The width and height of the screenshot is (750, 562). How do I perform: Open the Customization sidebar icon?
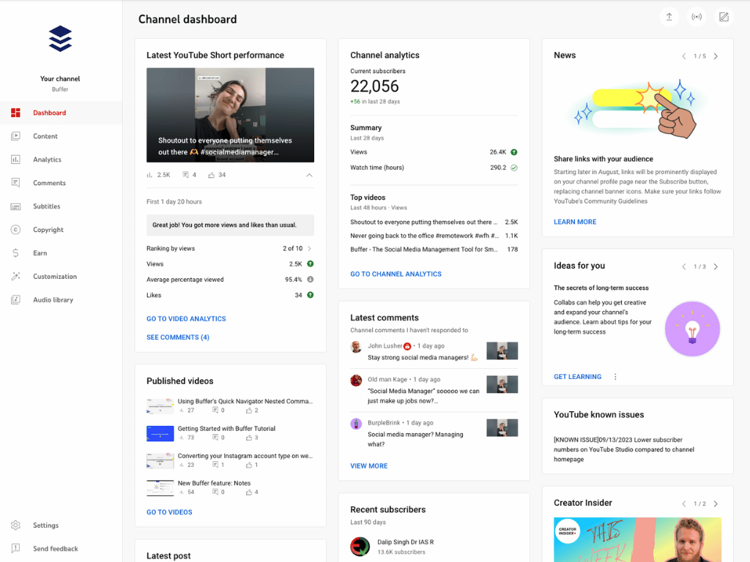click(15, 276)
